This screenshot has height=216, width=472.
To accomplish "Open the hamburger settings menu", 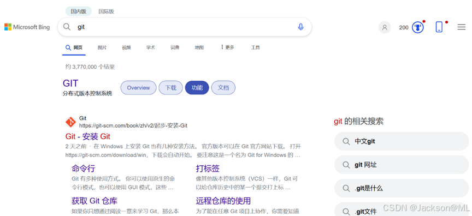I will 462,27.
